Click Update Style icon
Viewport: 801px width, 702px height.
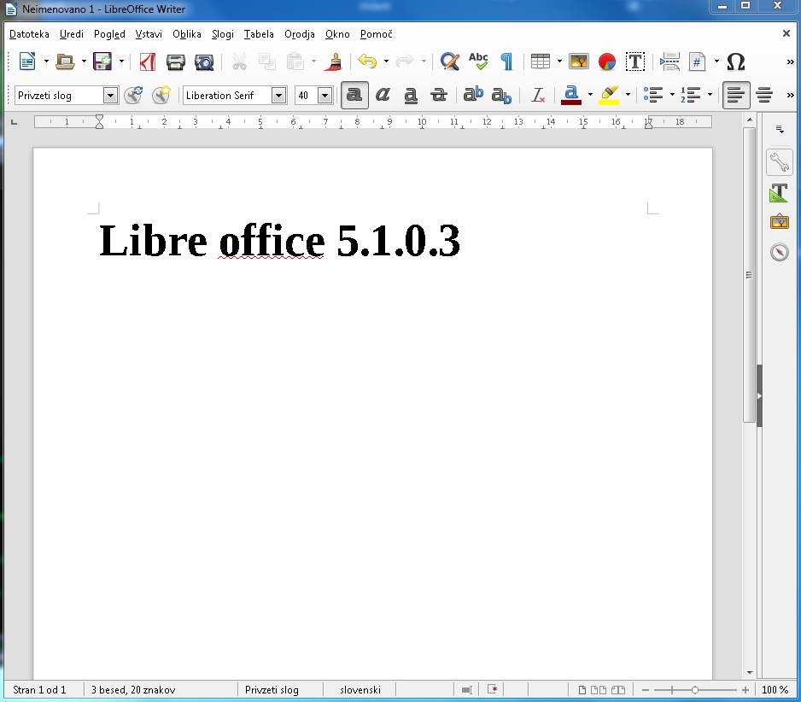pos(133,95)
